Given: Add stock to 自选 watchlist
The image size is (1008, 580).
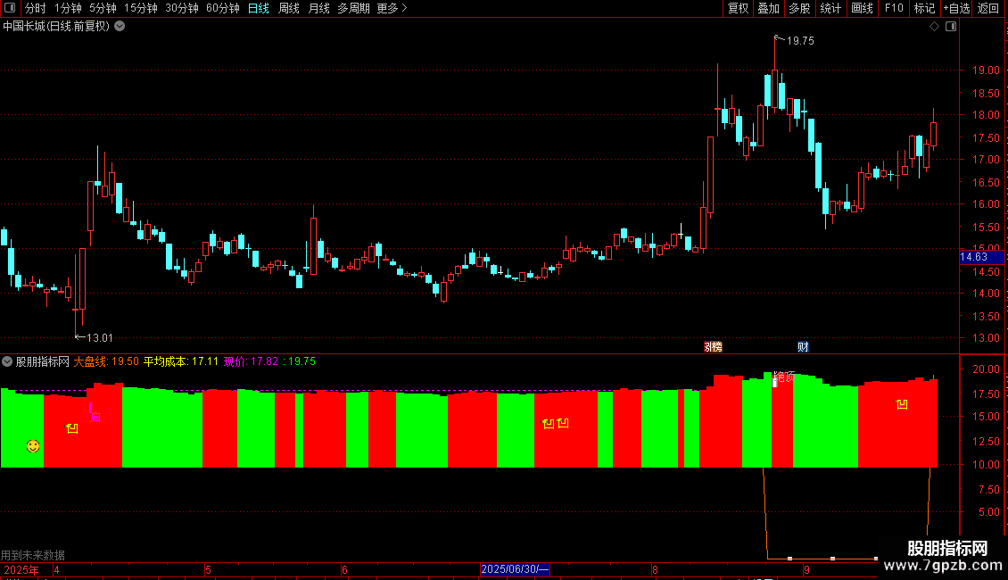Looking at the screenshot, I should coord(956,8).
